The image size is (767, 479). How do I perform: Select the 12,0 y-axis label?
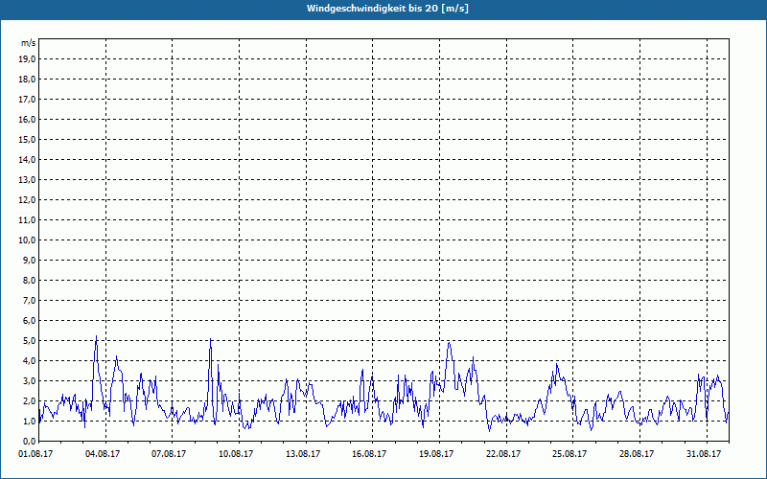(x=27, y=199)
